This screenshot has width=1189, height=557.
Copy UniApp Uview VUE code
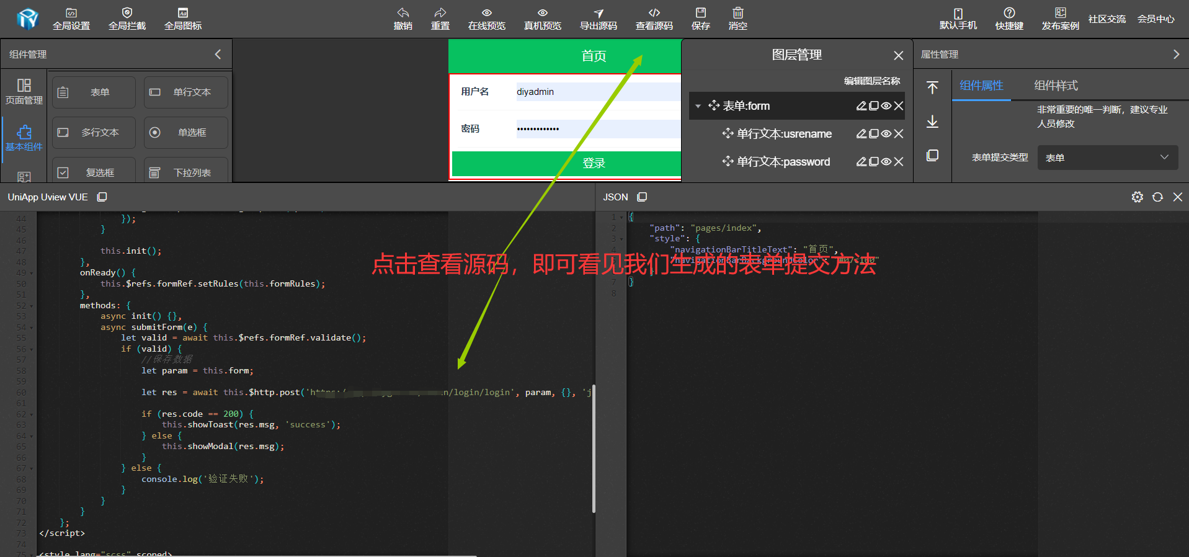(x=102, y=197)
